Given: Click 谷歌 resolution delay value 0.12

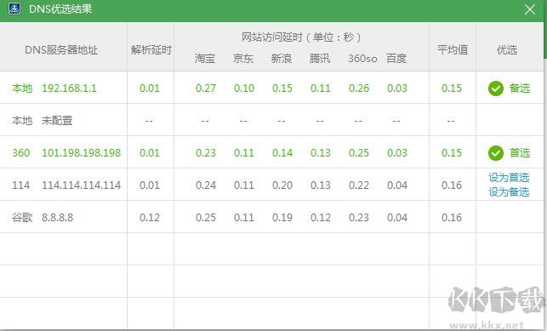Looking at the screenshot, I should click(x=150, y=218).
